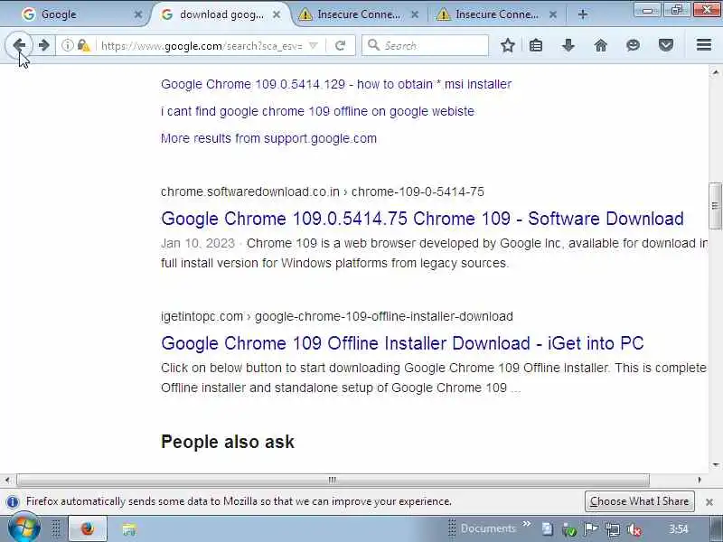Viewport: 723px width, 542px height.
Task: Click the Documents toolbar label in taskbar
Action: [x=488, y=528]
